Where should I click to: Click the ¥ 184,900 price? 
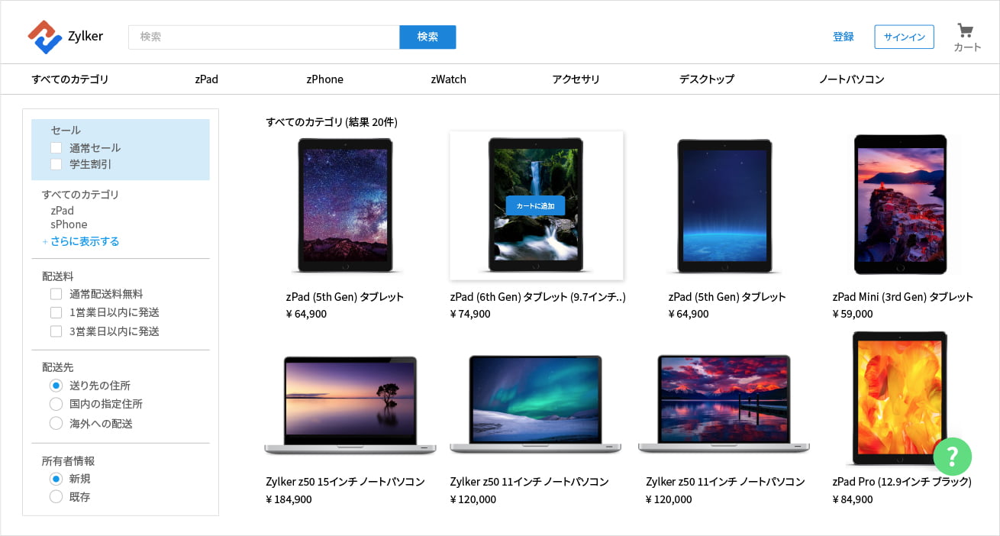pos(289,499)
